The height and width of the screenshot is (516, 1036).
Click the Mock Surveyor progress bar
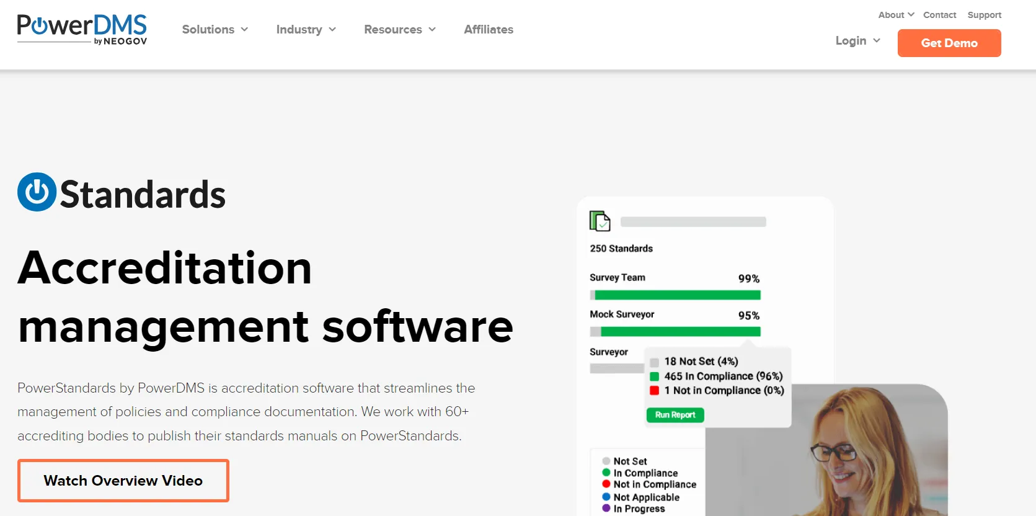pos(675,332)
